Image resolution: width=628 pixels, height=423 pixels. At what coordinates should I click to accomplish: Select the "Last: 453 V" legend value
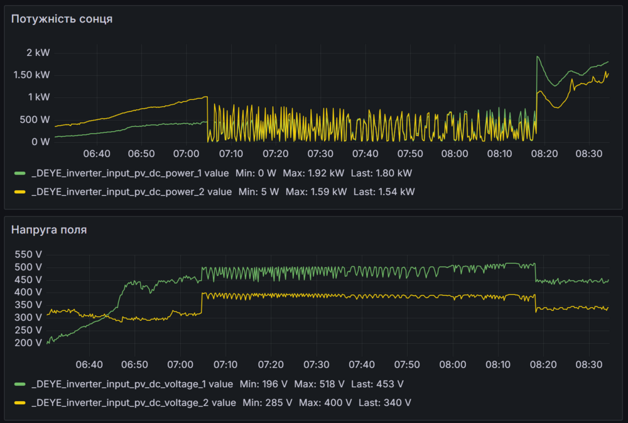tap(377, 383)
